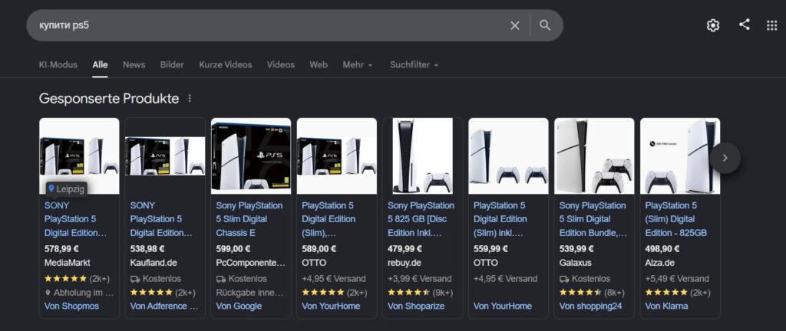Click the Von Klarna link
The image size is (786, 331).
666,306
